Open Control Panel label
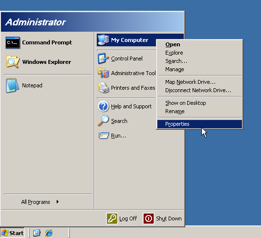Screen dimensions: 261x238 coord(127,59)
